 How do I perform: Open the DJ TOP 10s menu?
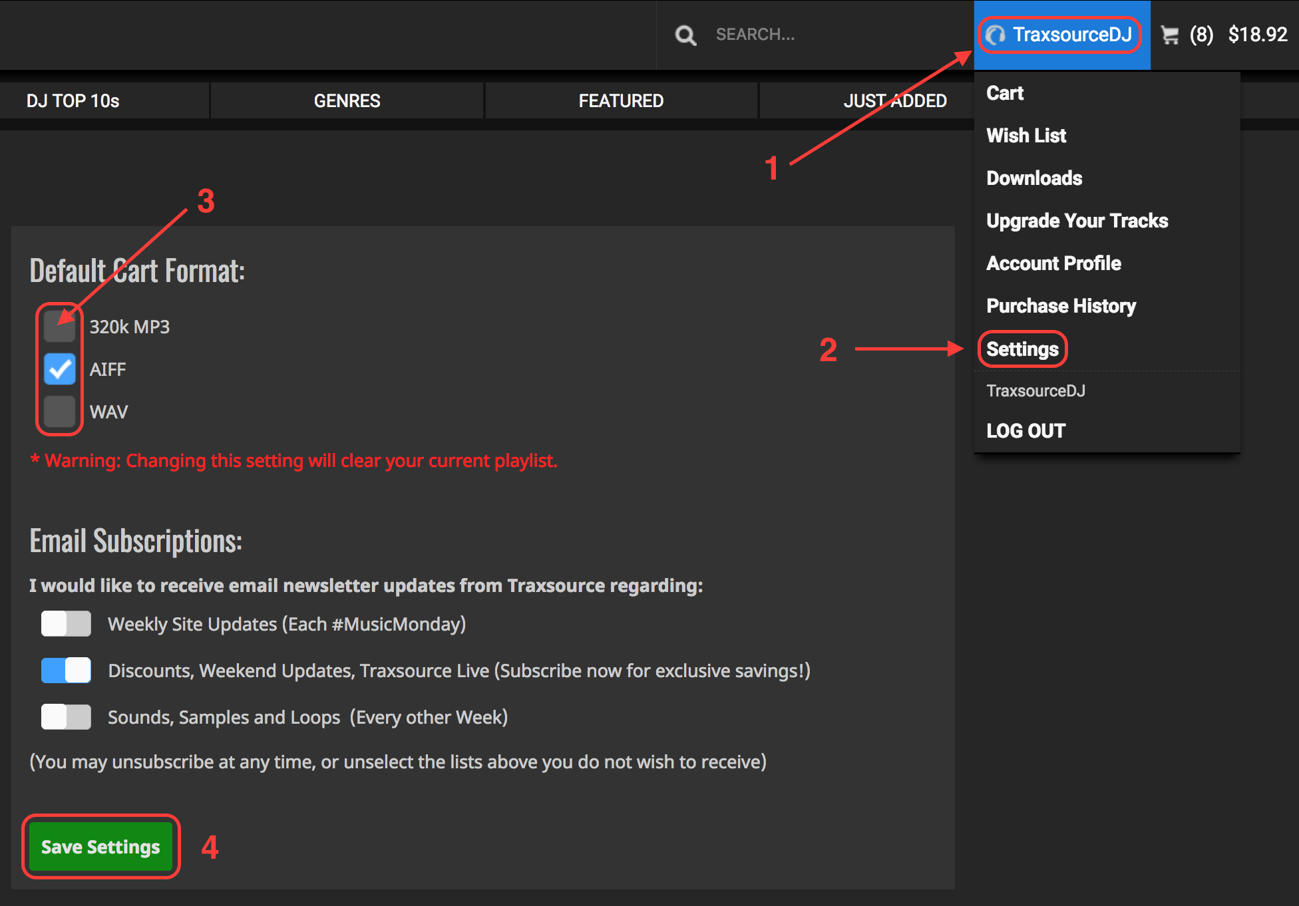click(x=73, y=100)
